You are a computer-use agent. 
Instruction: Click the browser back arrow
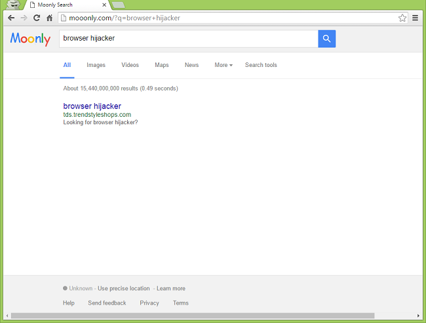11,18
